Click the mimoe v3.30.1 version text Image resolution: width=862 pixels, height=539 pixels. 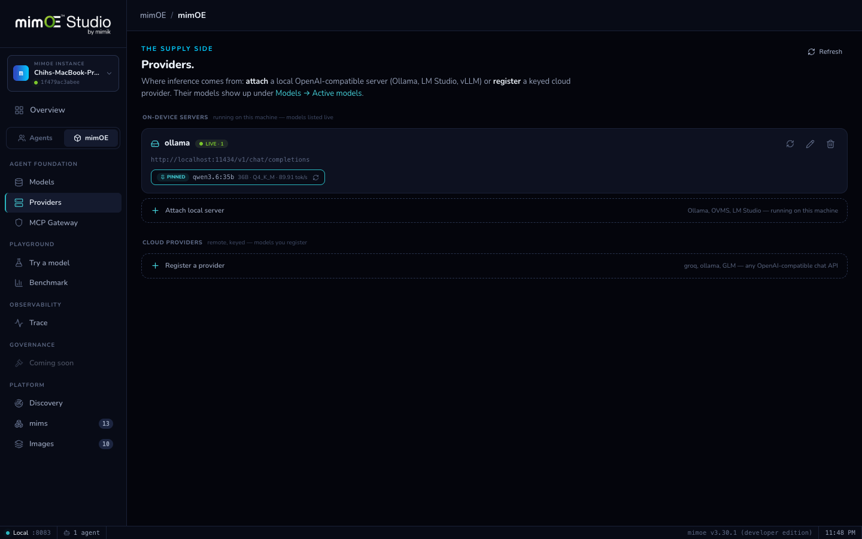[749, 533]
